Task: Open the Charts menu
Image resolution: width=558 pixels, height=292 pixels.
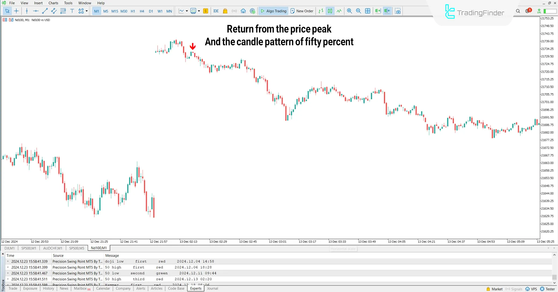Action: click(x=53, y=3)
